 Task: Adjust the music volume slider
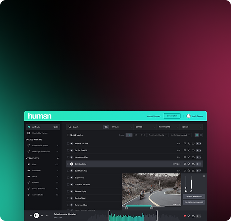pos(191,183)
